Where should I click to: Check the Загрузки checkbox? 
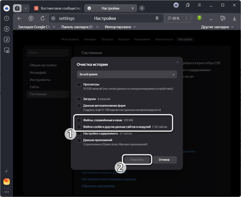[79, 99]
